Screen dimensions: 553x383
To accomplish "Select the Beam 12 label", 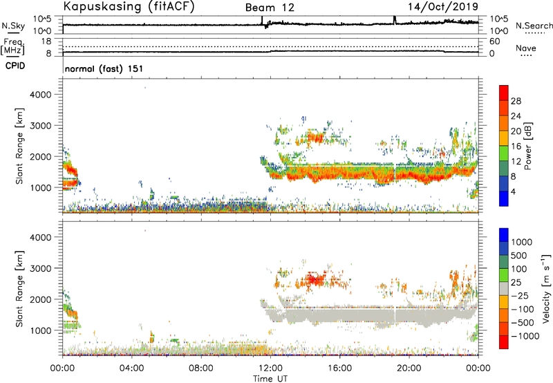I will tap(270, 8).
